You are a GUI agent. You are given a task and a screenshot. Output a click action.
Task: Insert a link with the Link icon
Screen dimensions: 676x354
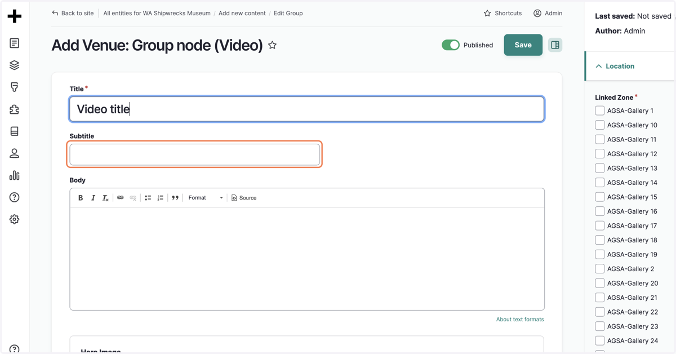click(121, 198)
